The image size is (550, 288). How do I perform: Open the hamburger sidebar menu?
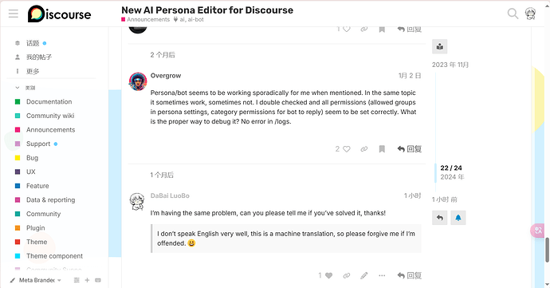pos(14,14)
